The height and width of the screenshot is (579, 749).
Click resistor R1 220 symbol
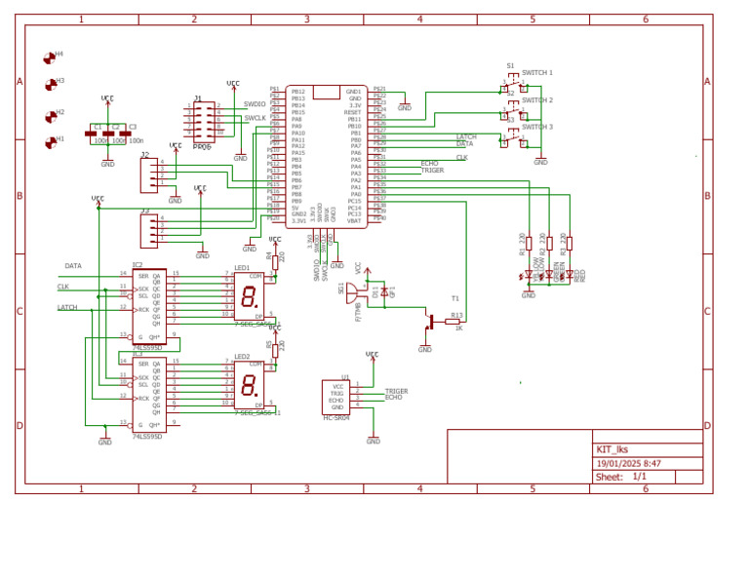click(529, 244)
